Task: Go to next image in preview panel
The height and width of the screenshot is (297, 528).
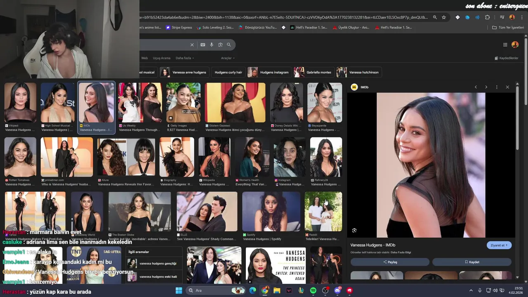Action: pos(486,87)
